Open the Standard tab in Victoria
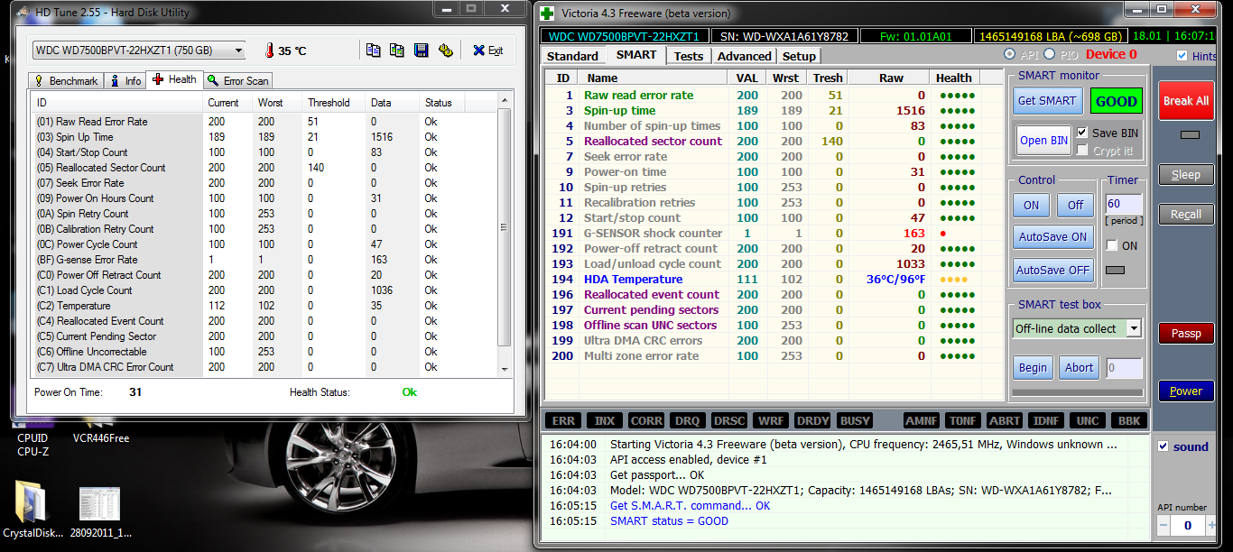This screenshot has height=552, width=1233. tap(572, 56)
